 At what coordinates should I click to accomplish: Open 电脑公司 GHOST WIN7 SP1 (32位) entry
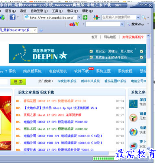coord(63,143)
